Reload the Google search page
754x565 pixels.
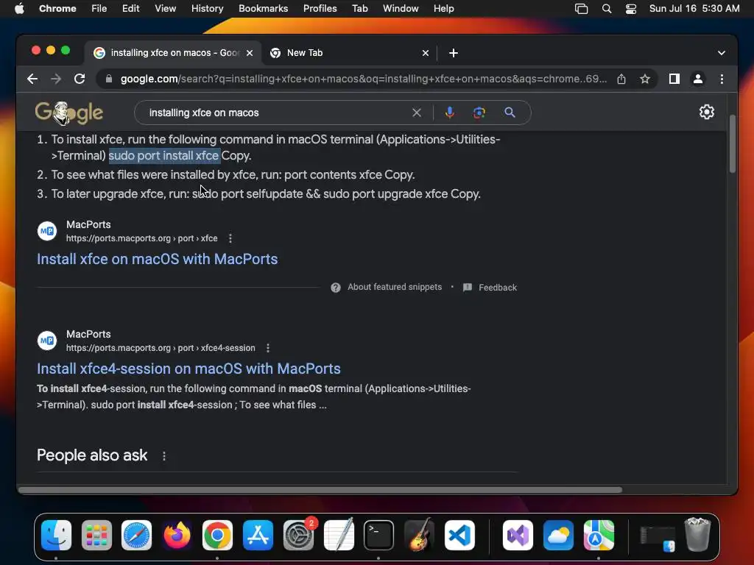(80, 79)
